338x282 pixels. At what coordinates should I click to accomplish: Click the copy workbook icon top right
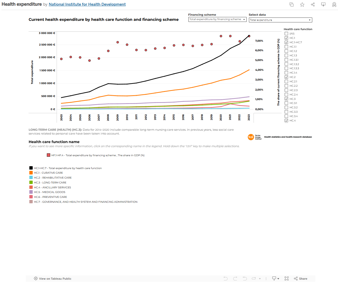[291, 4]
